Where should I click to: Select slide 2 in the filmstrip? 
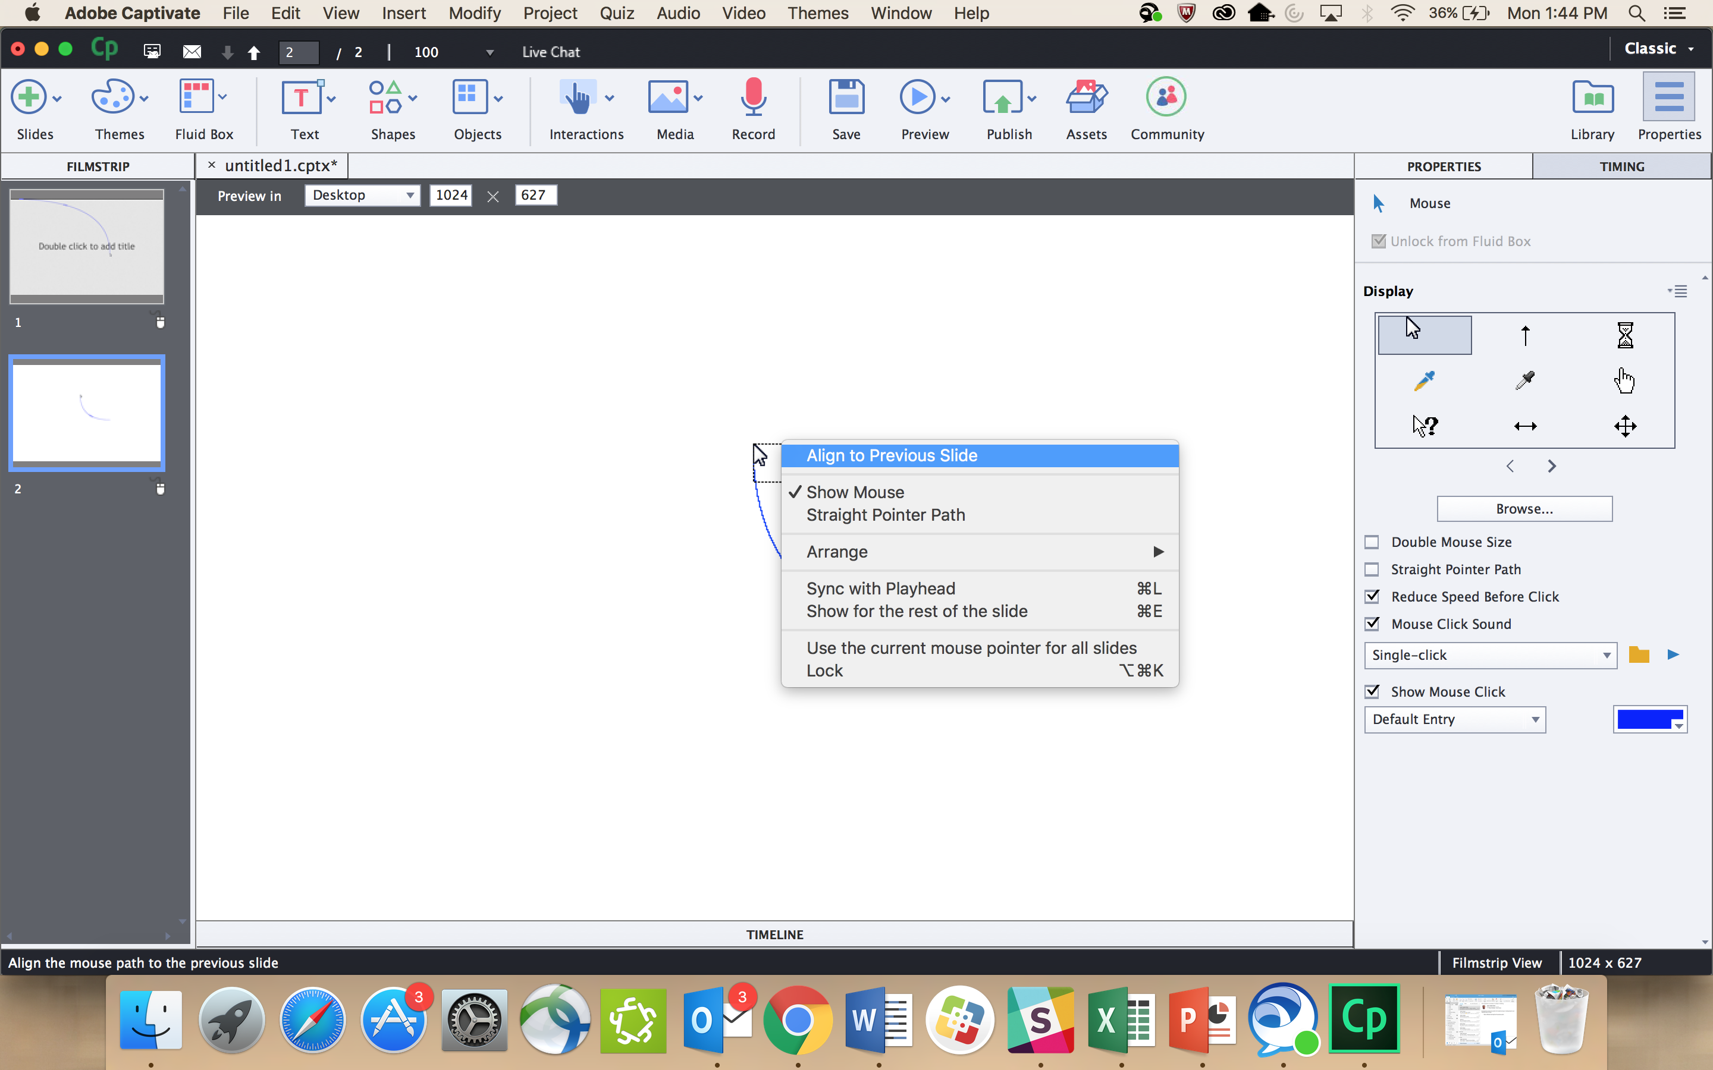click(x=86, y=413)
